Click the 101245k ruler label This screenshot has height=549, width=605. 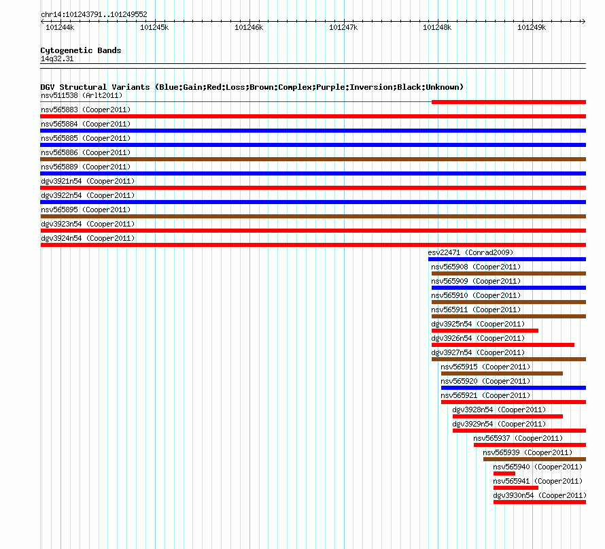pos(154,27)
